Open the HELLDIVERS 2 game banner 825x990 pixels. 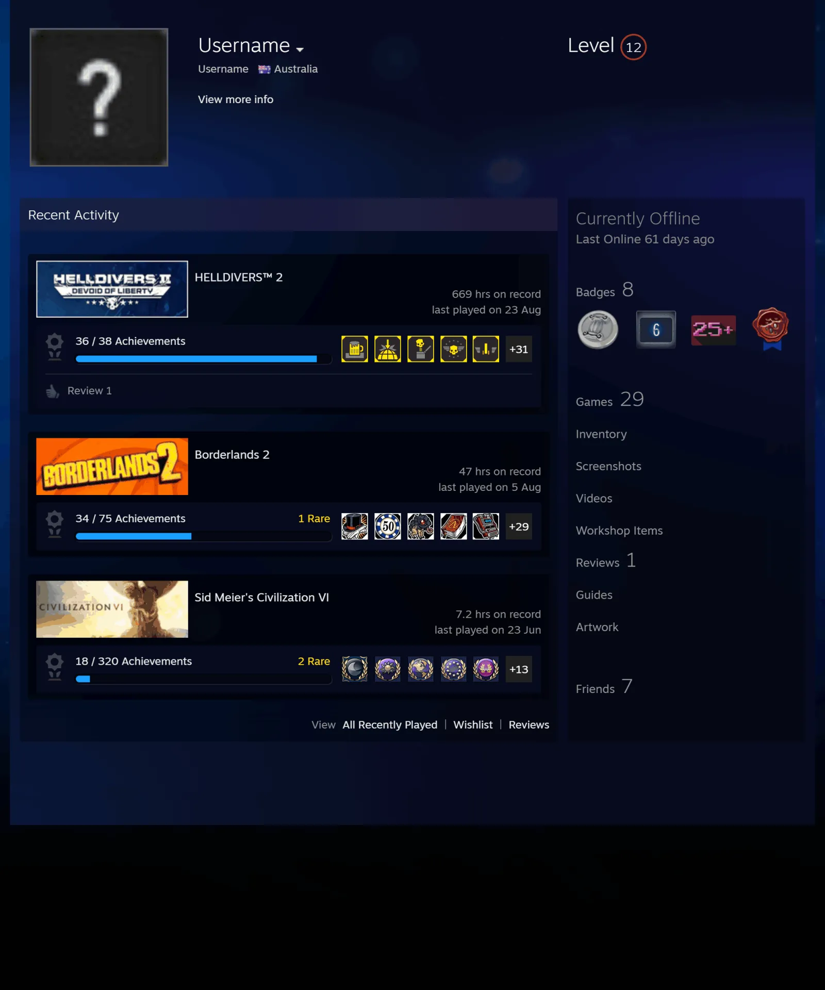tap(112, 289)
